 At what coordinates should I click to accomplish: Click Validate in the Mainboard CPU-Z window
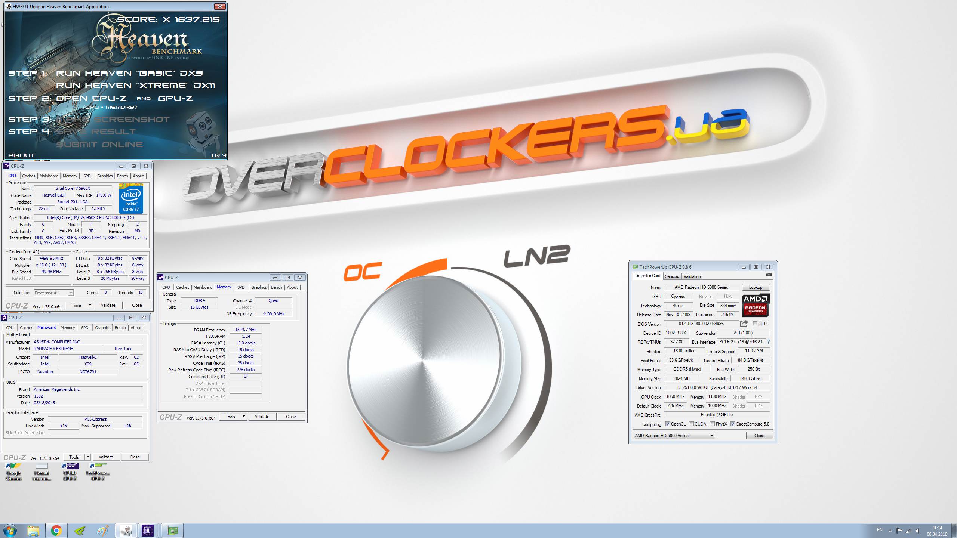tap(106, 457)
